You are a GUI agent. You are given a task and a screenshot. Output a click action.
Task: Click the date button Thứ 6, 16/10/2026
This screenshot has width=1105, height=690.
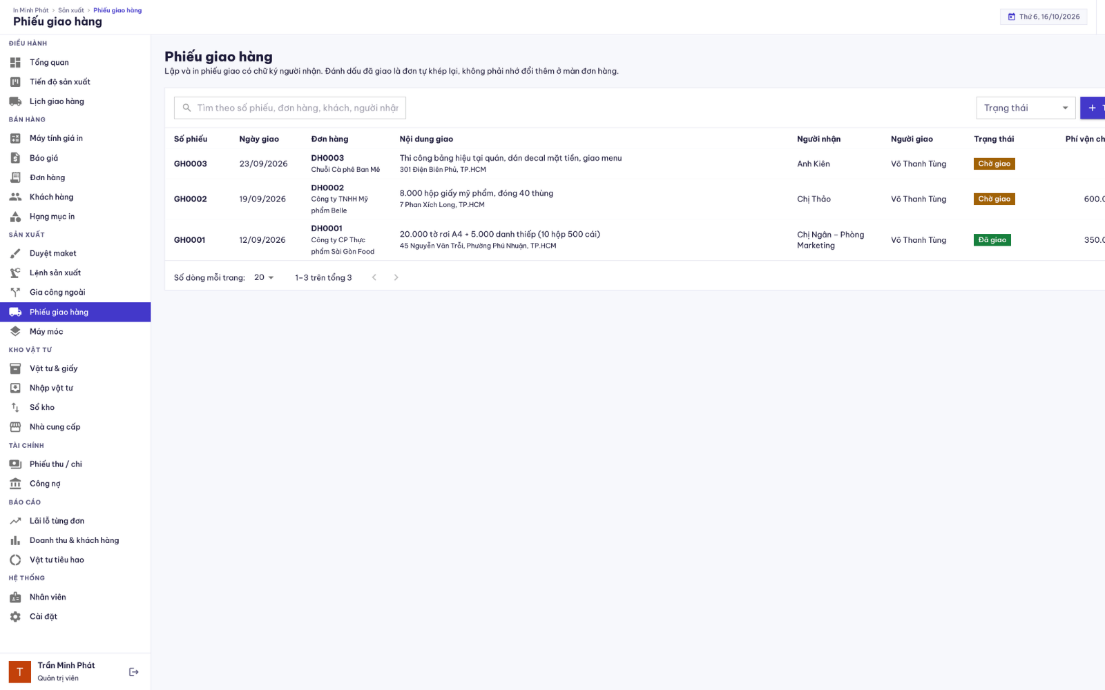(1044, 17)
